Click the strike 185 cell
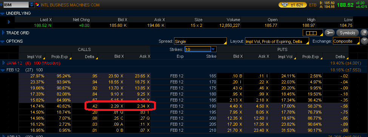The image size is (368, 137). pyautogui.click(x=212, y=100)
